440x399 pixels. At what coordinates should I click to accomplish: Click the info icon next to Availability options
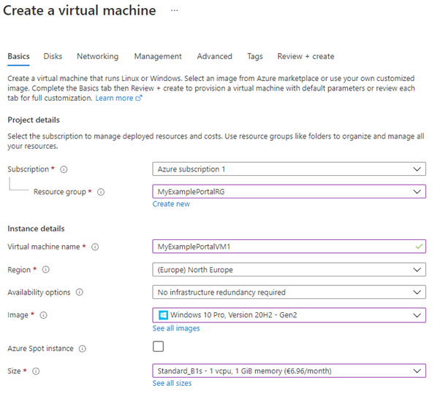click(x=79, y=293)
